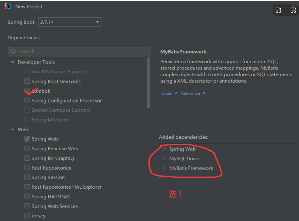
Task: Collapse the Developer Tools group
Action: click(13, 62)
